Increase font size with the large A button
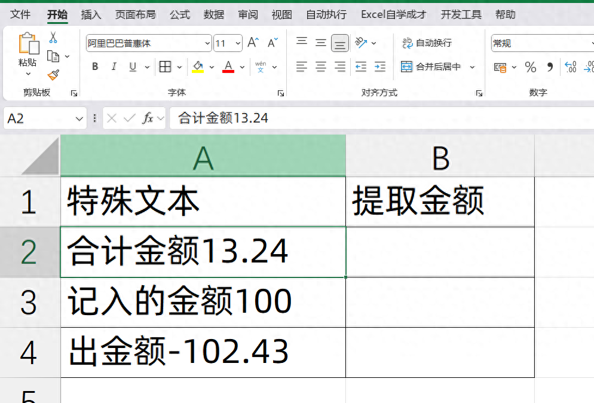594x403 pixels. pyautogui.click(x=253, y=42)
